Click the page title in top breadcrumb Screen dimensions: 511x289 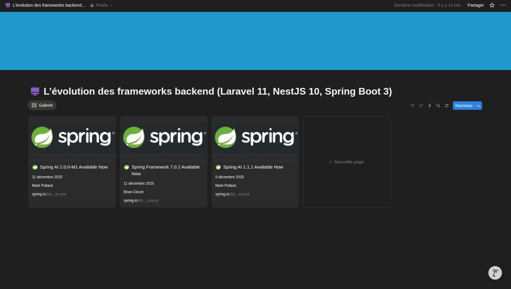49,5
